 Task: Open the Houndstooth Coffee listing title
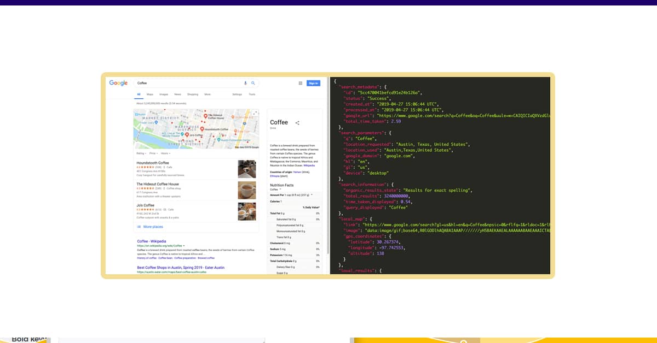point(153,163)
